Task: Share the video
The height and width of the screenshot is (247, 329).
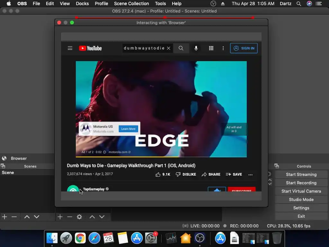Action: pyautogui.click(x=211, y=174)
